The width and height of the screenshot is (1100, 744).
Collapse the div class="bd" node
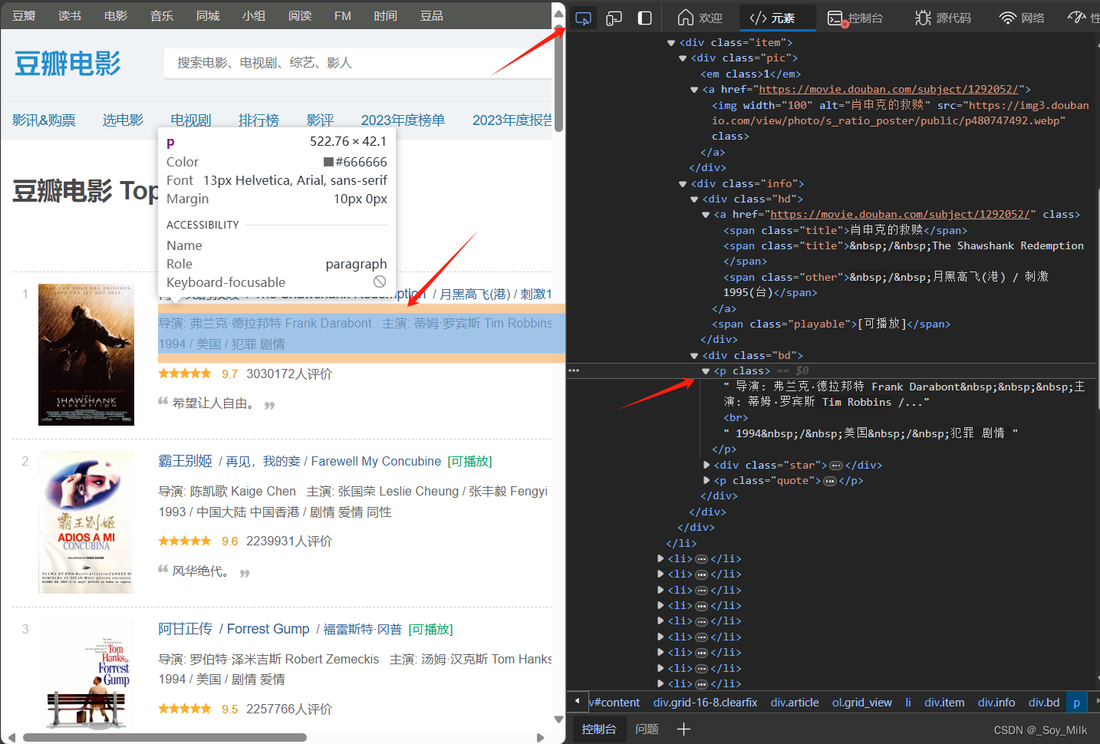694,356
